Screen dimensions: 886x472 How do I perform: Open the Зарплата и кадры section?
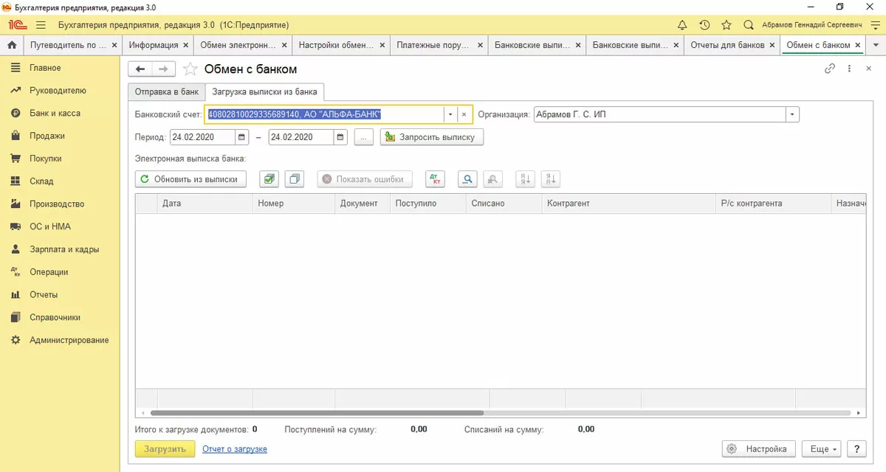point(60,249)
